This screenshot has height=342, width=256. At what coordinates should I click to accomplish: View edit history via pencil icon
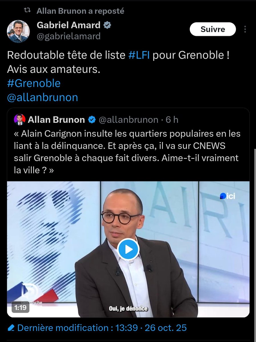(11, 328)
